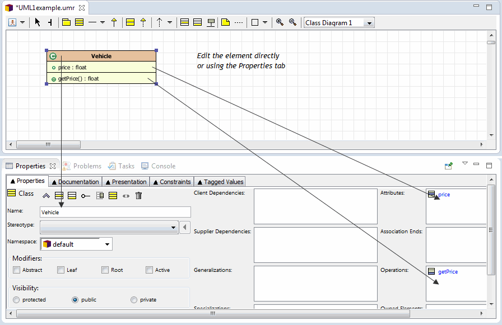This screenshot has width=502, height=325.
Task: Switch to the Documentation tab
Action: point(75,182)
